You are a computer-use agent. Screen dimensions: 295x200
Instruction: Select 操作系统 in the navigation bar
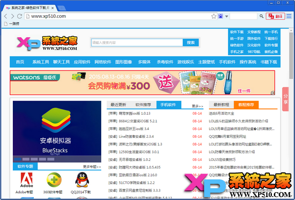point(248,62)
